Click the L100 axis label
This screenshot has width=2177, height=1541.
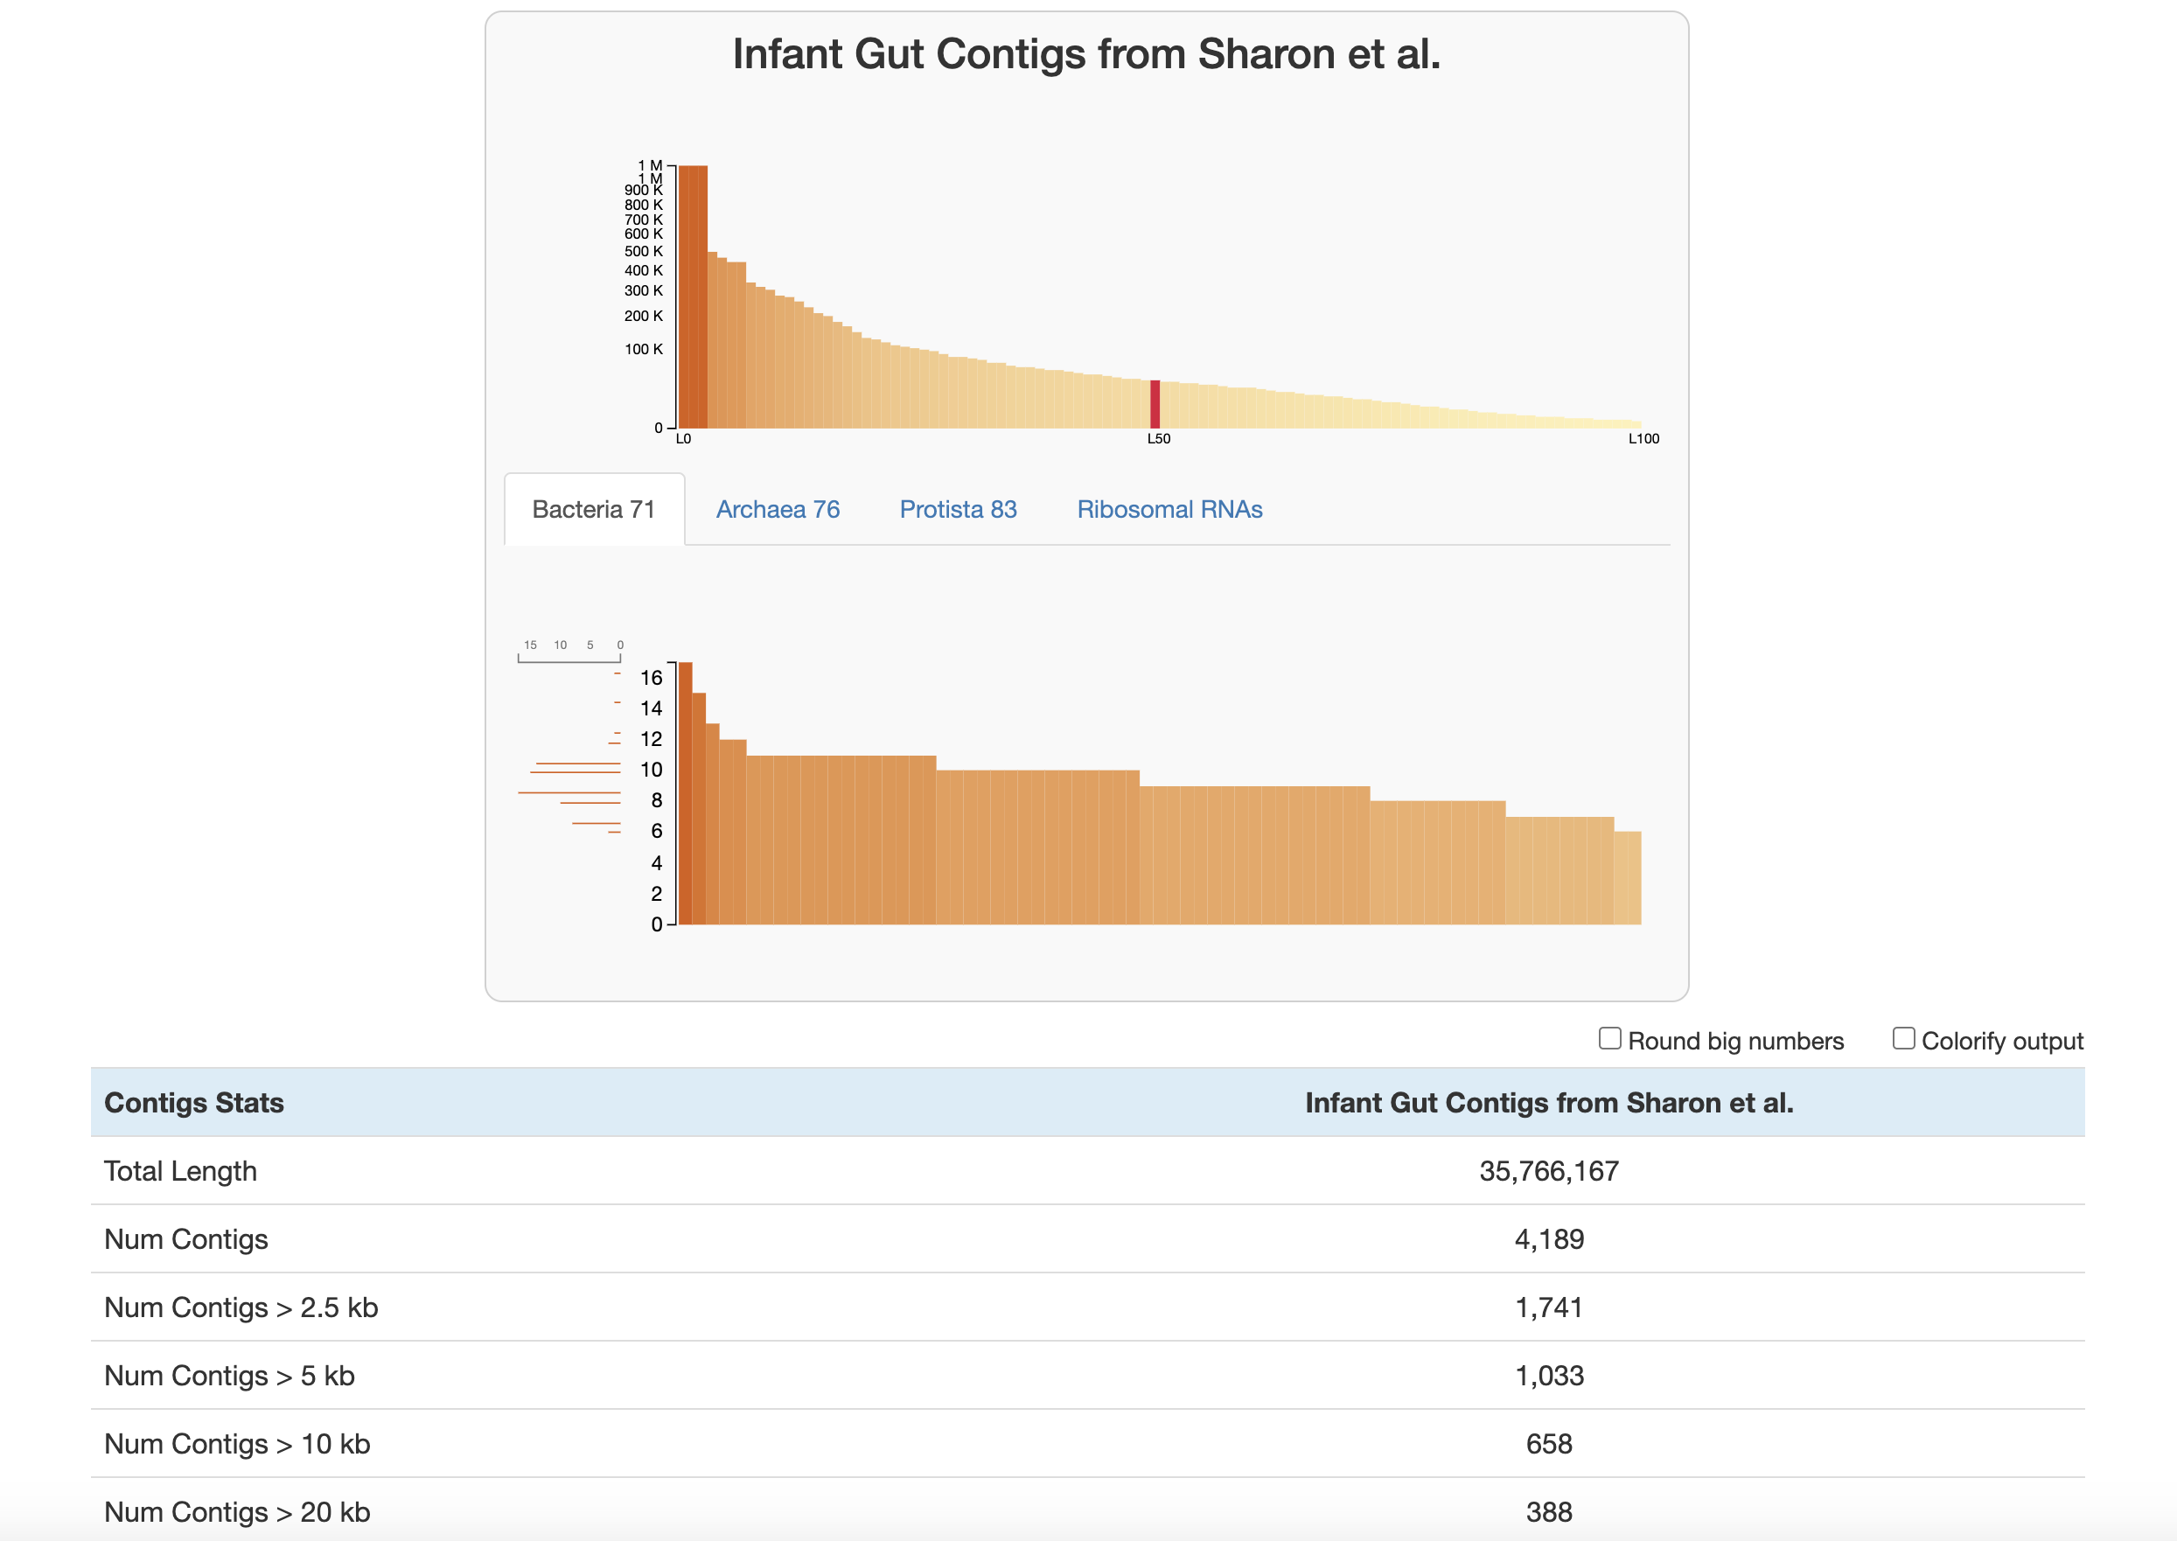[1643, 438]
